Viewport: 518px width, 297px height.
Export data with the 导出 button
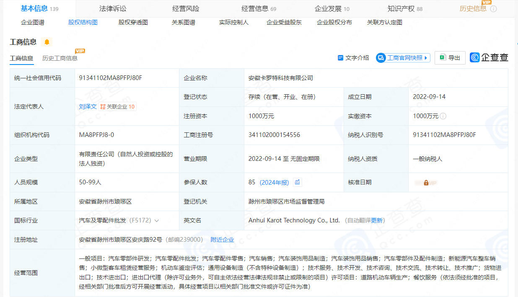[450, 58]
